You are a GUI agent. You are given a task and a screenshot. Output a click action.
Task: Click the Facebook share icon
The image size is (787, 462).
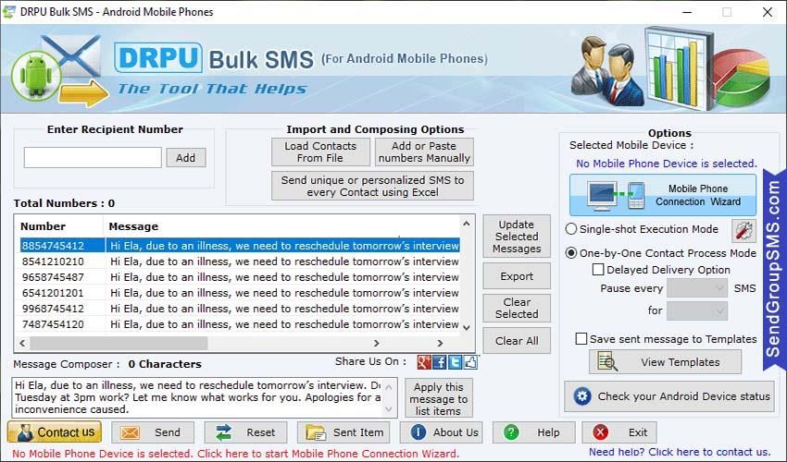pos(439,362)
